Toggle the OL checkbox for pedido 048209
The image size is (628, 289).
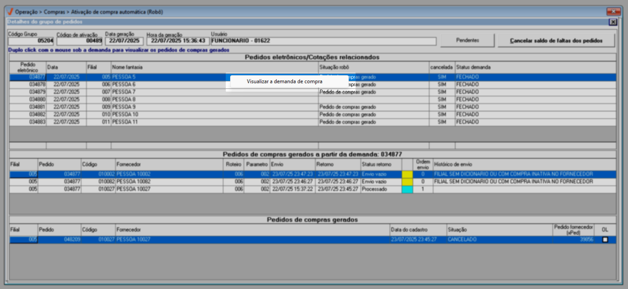605,240
